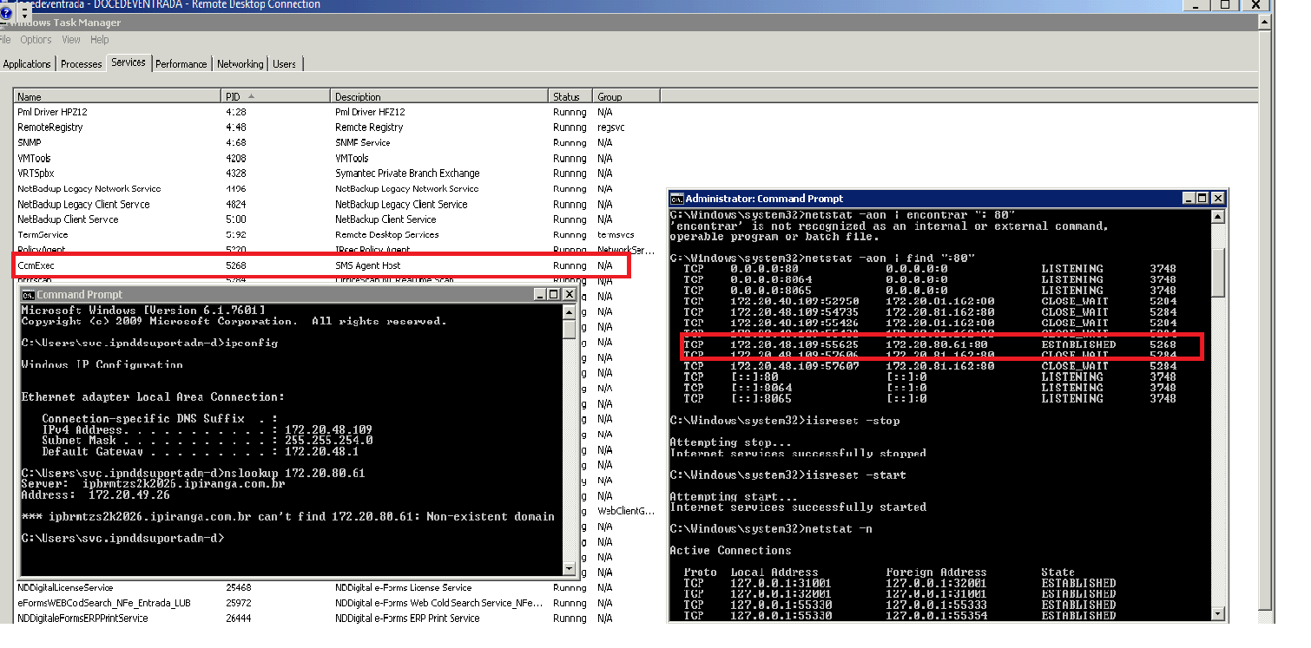Image resolution: width=1311 pixels, height=648 pixels.
Task: Click the blue help question mark icon
Action: (x=7, y=13)
